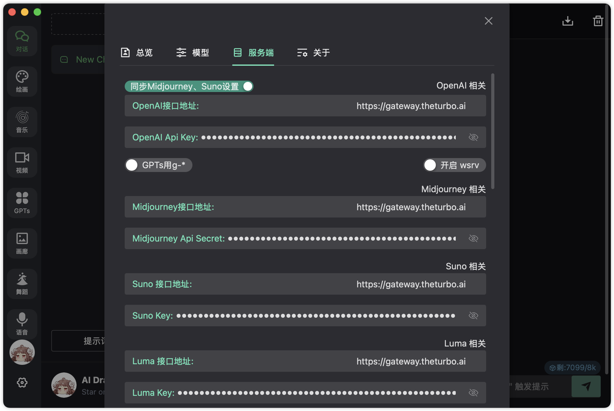Click the trash delete icon
The width and height of the screenshot is (614, 411).
tap(598, 21)
